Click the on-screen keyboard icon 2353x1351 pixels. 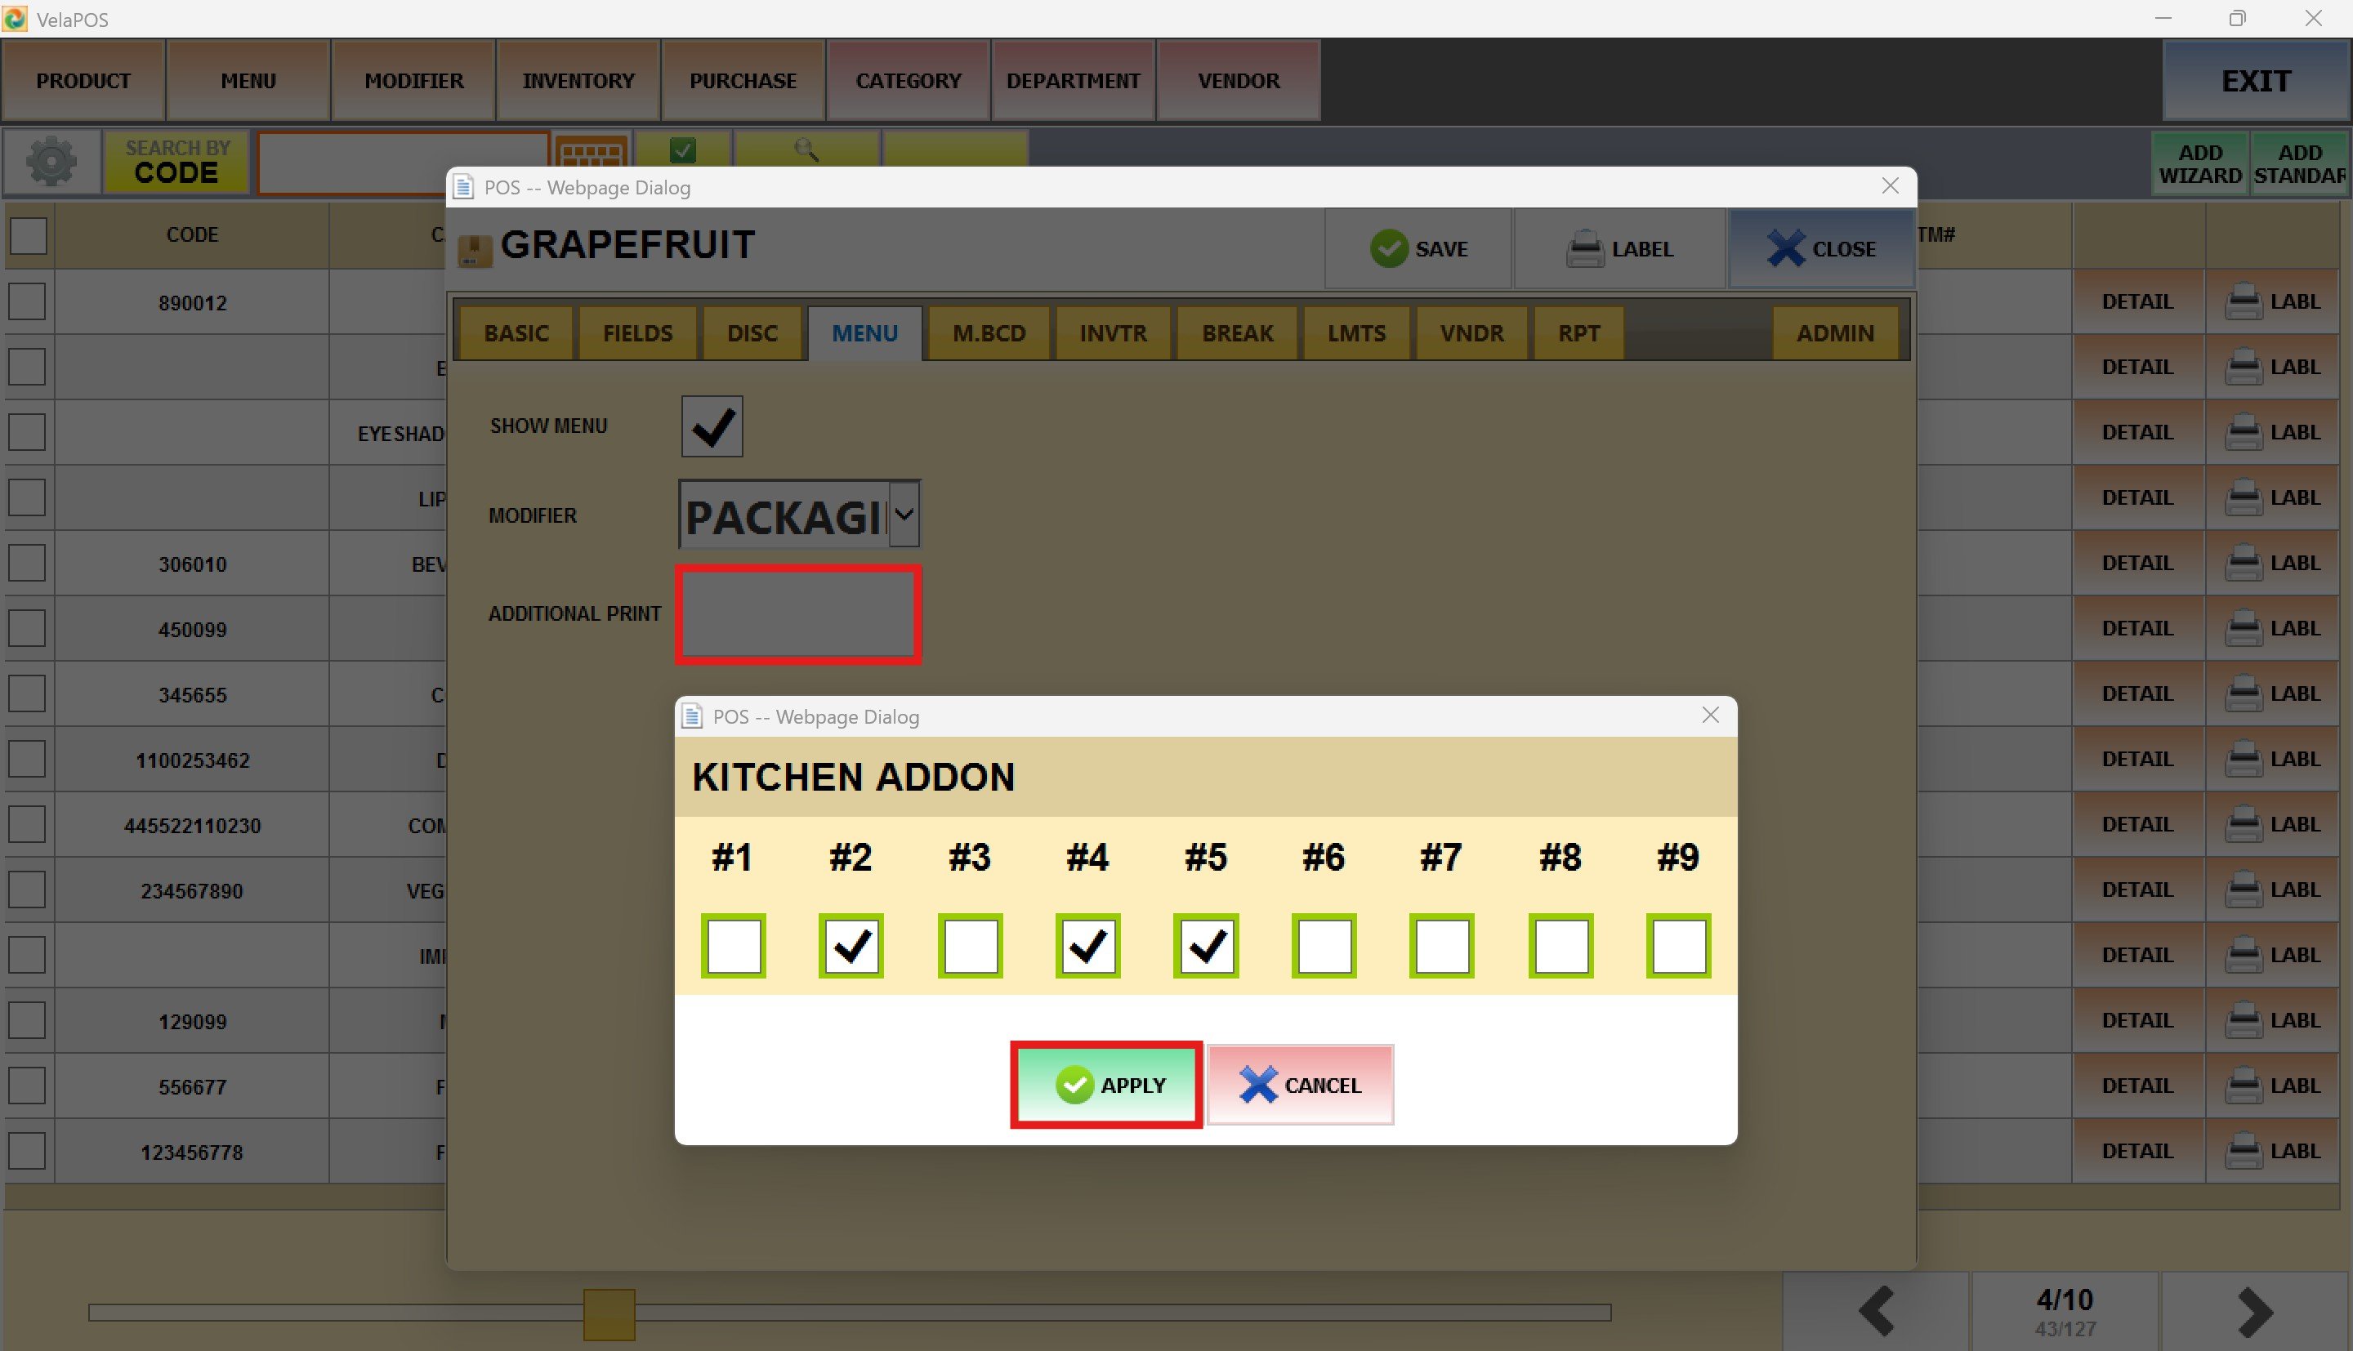(592, 153)
